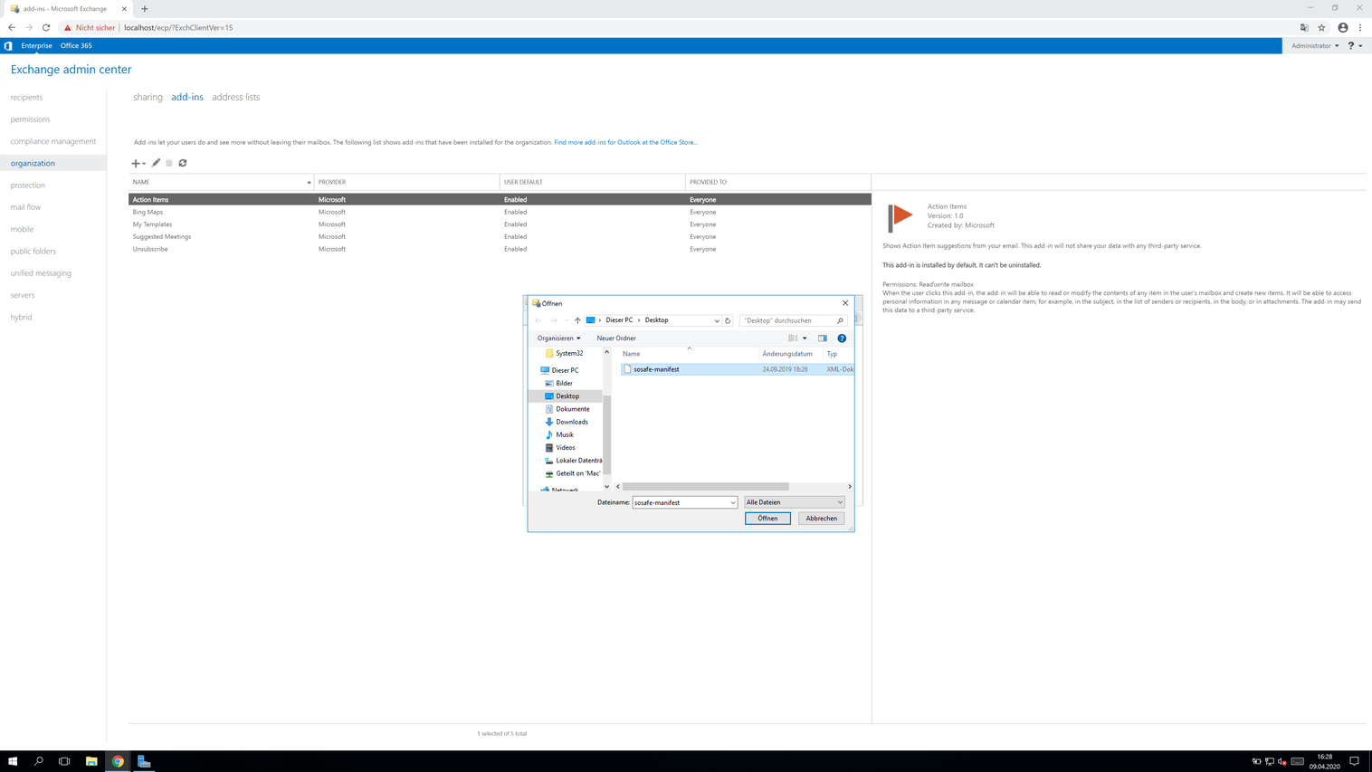Open the Organisieren dropdown menu
Viewport: 1372px width, 772px height.
pos(558,338)
